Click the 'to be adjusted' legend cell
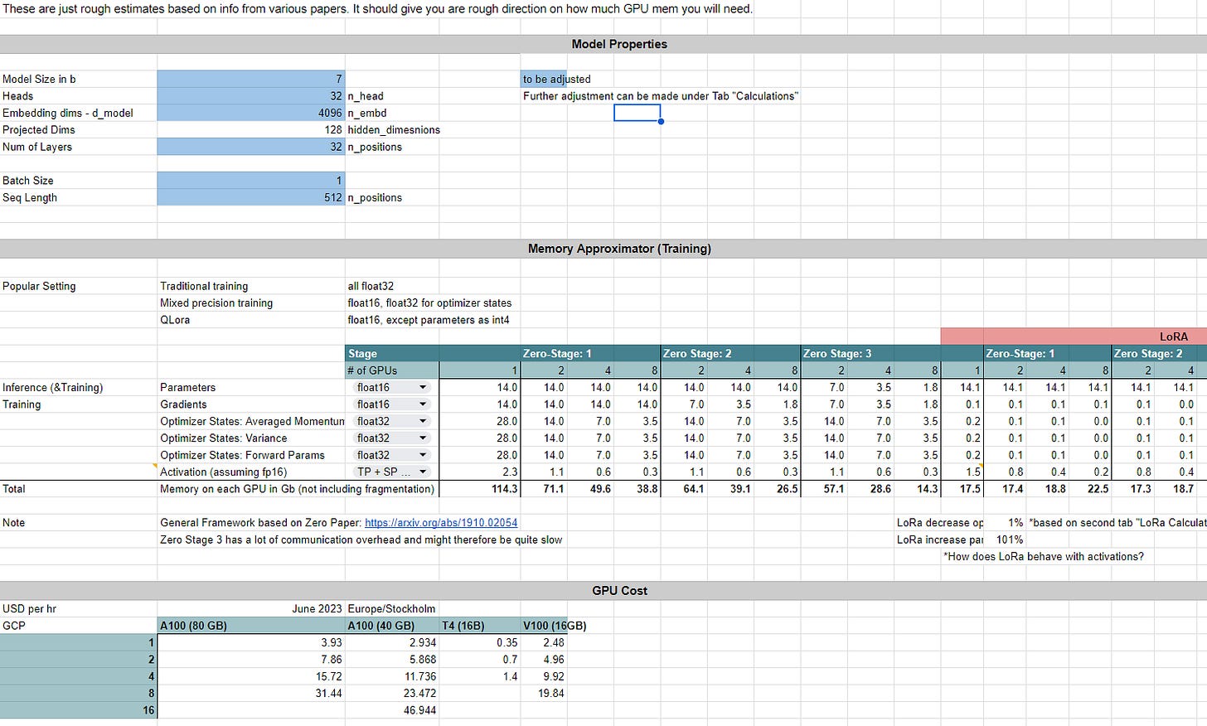This screenshot has width=1207, height=726. (544, 79)
